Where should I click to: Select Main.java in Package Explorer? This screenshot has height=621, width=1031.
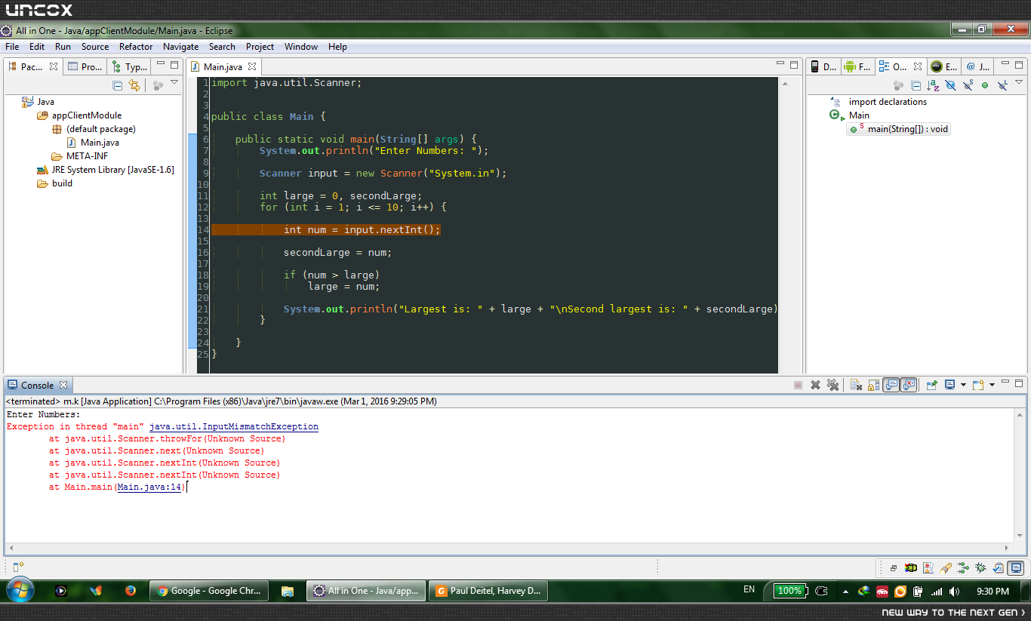point(100,143)
